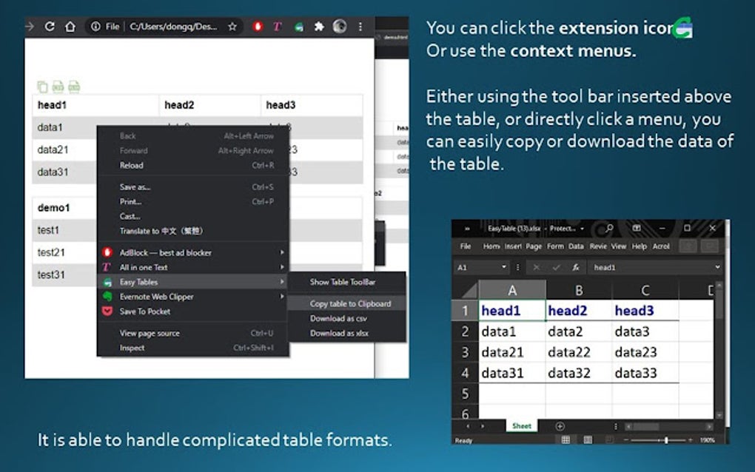Open the Name Box dropdown showing A1
755x472 pixels.
click(x=504, y=265)
